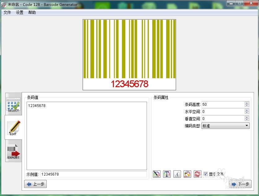Click the background color paint icon
Screen dimensions: 259x196
[187, 174]
